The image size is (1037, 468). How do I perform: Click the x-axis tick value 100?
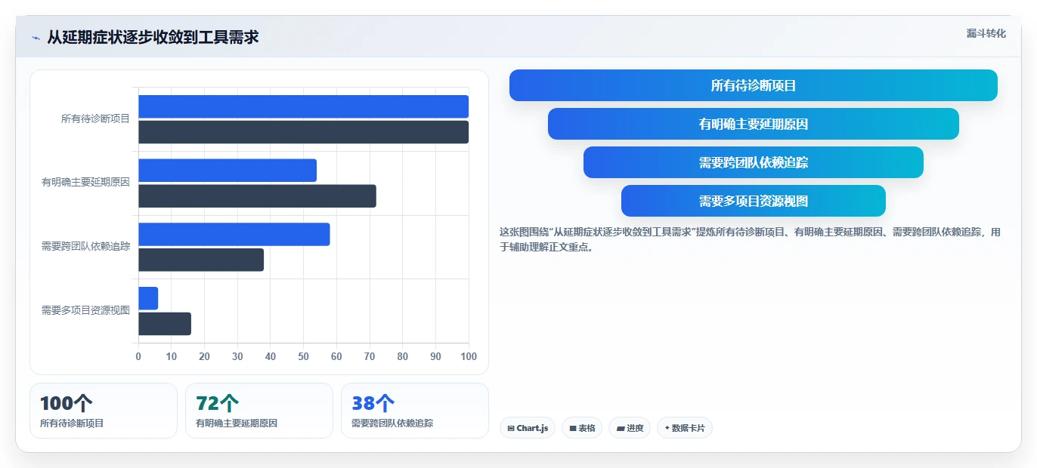point(469,356)
